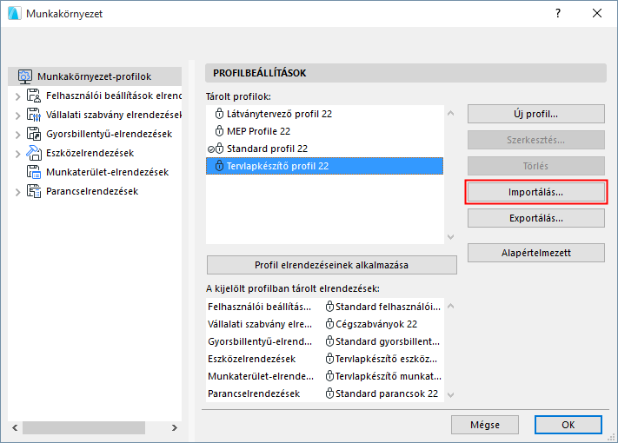The width and height of the screenshot is (618, 443).
Task: Apply schemes via Profil elrendezéseinek alkalmazása
Action: click(x=331, y=265)
